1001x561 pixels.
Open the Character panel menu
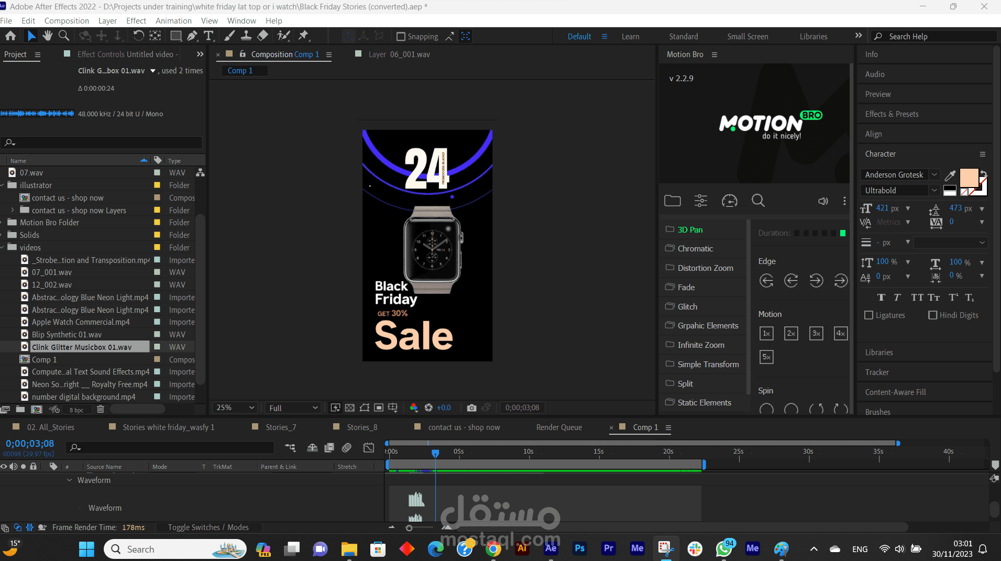[983, 154]
